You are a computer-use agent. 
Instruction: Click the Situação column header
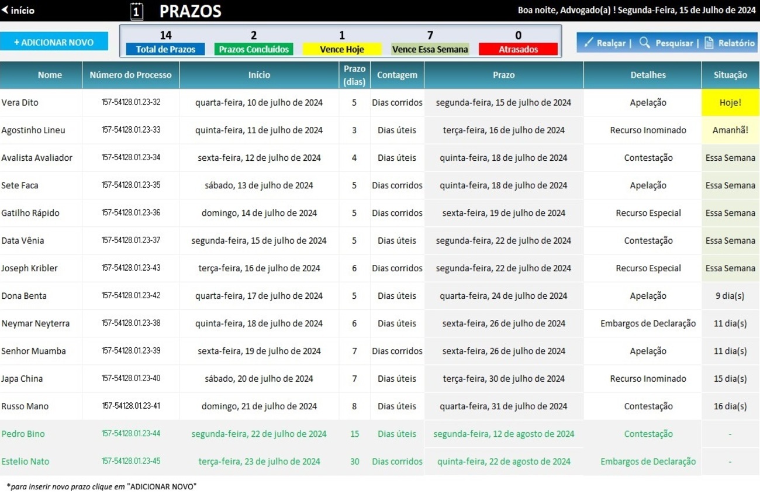coord(730,75)
